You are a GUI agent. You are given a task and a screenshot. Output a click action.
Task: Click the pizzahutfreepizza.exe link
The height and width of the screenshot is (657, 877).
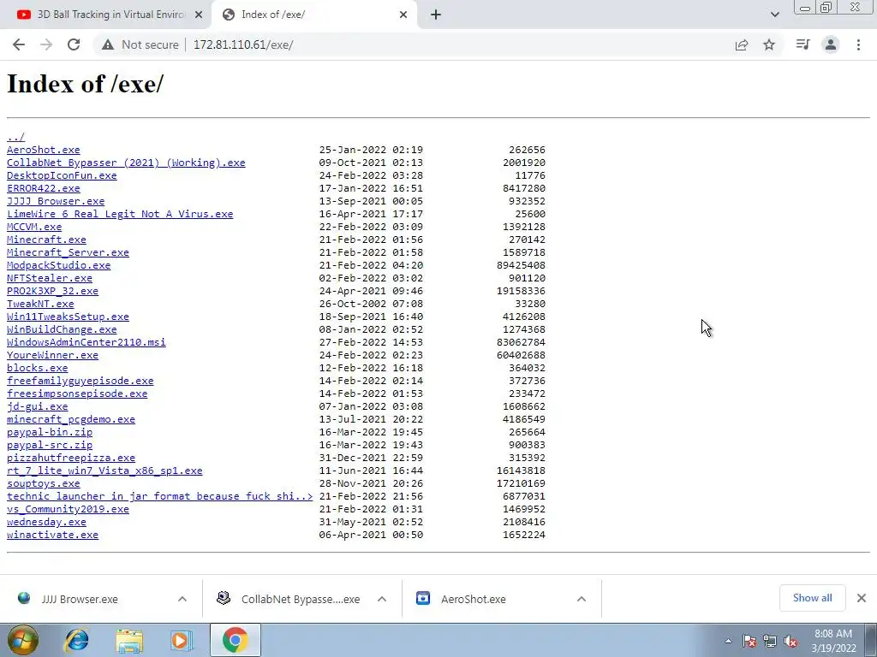pos(71,459)
